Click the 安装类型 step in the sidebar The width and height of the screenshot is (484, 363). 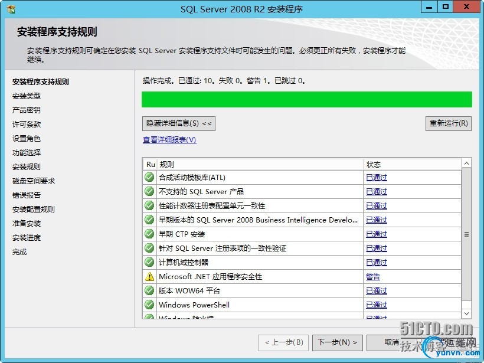(x=27, y=96)
